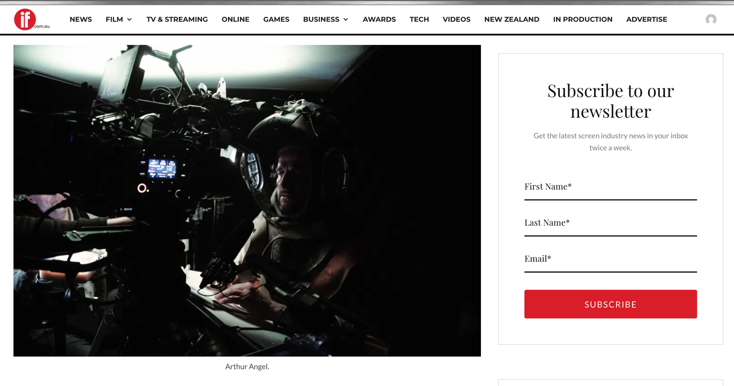Open the VIDEOS section
The width and height of the screenshot is (734, 386).
coord(457,19)
